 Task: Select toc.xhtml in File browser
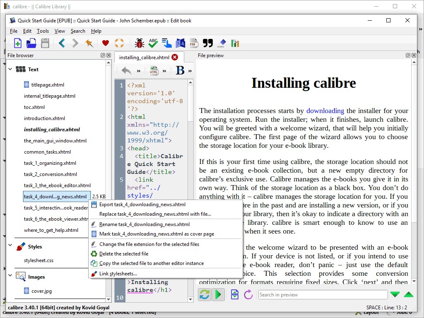coord(34,107)
